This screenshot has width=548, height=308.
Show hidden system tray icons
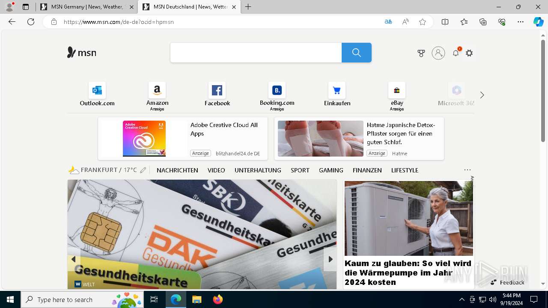coord(462,299)
